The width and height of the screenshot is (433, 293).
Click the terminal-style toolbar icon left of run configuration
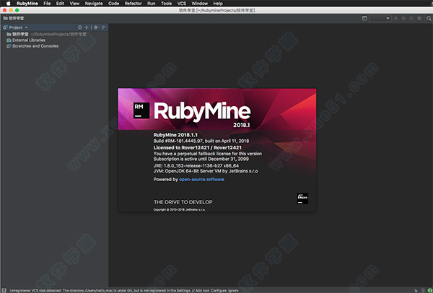pyautogui.click(x=364, y=18)
